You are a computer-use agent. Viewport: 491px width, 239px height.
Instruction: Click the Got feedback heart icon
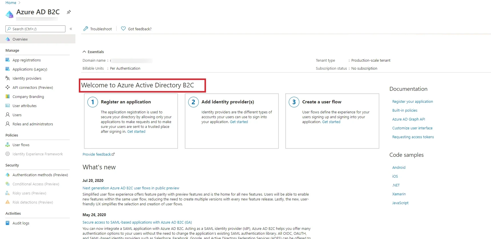[123, 29]
